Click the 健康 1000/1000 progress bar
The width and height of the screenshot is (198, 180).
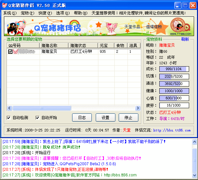click(174, 91)
